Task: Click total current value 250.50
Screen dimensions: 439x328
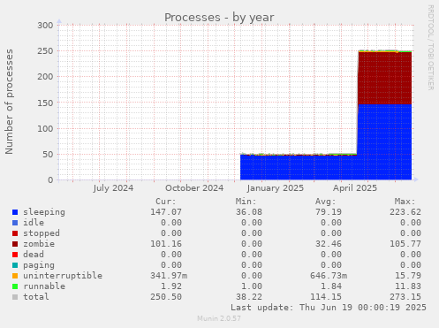Action: (x=166, y=297)
